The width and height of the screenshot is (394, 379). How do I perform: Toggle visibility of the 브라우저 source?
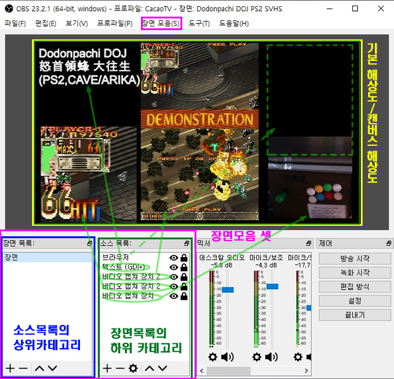174,258
